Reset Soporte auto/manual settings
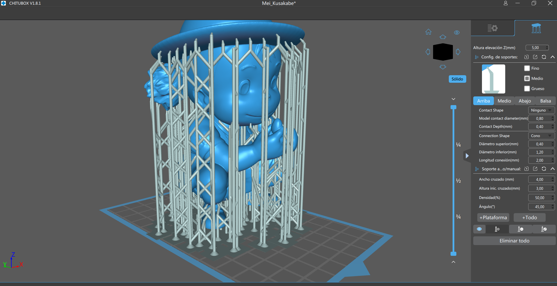This screenshot has height=286, width=557. (544, 169)
